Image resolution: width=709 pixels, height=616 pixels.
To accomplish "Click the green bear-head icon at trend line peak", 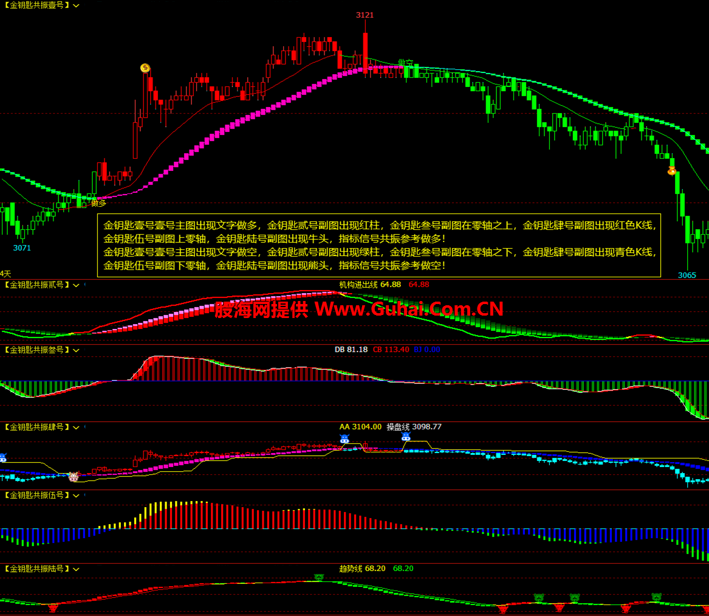I will point(319,577).
